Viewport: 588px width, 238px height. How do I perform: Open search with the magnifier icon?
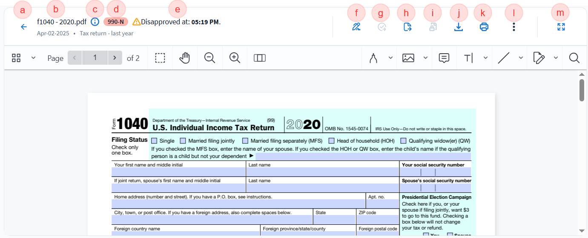pos(574,58)
